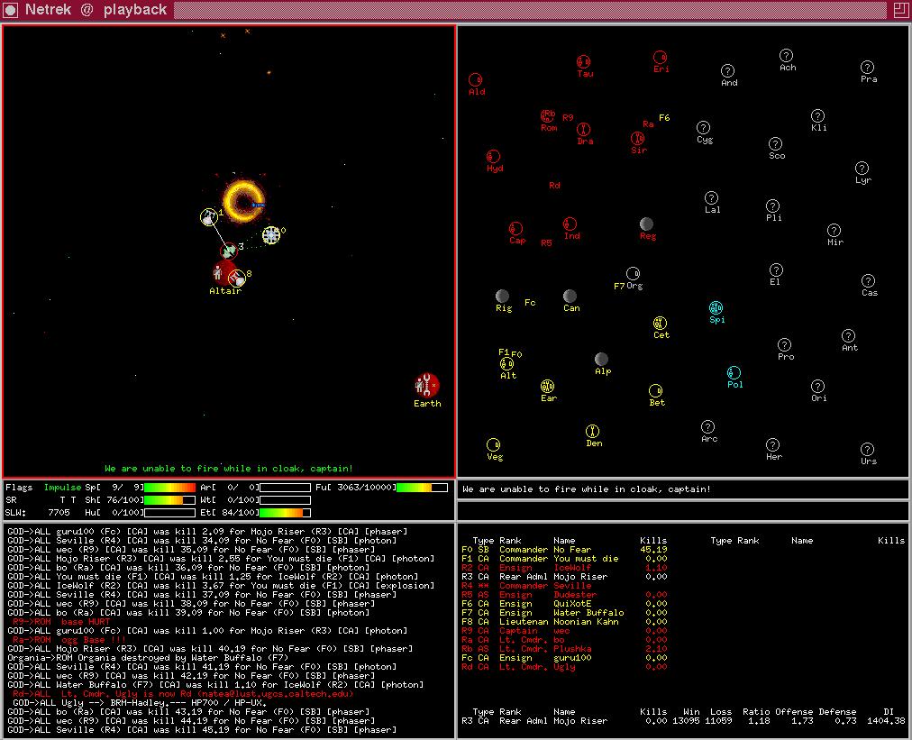Click the warning message bar above player list
Viewport: 912px width, 740px height.
pyautogui.click(x=683, y=489)
